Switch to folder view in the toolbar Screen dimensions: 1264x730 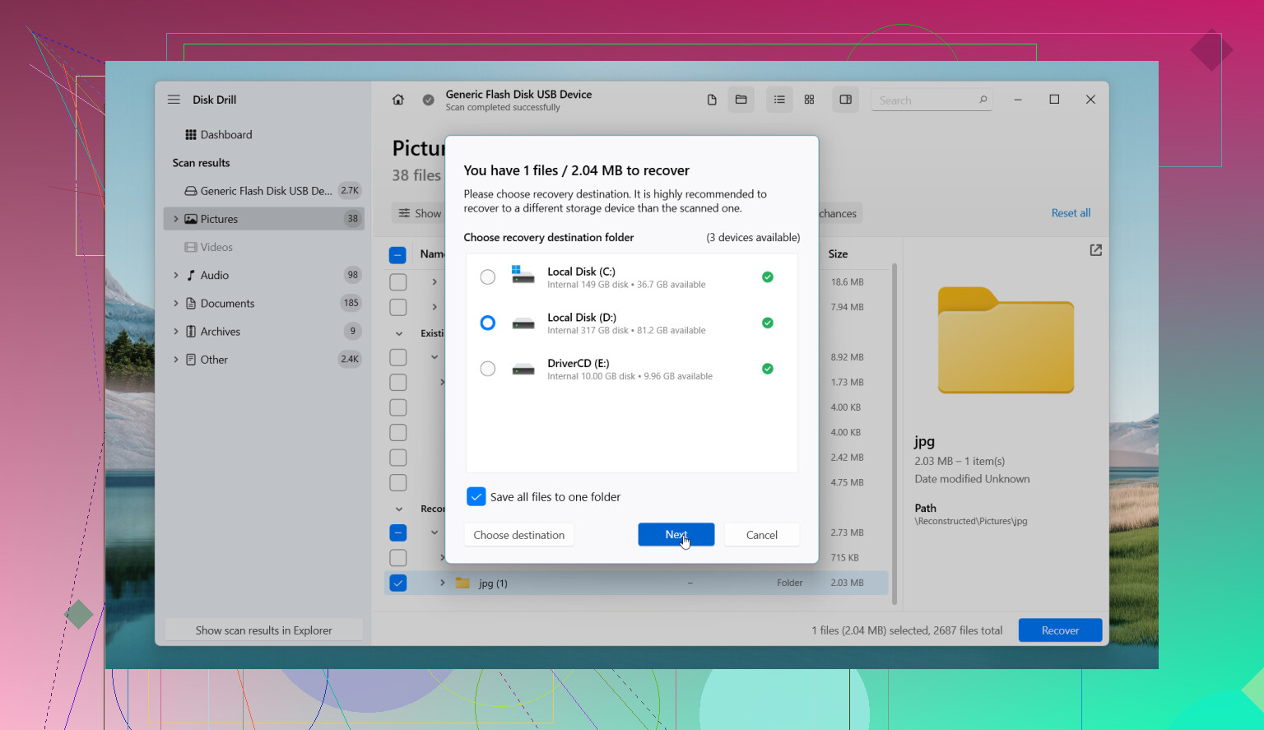click(x=741, y=100)
